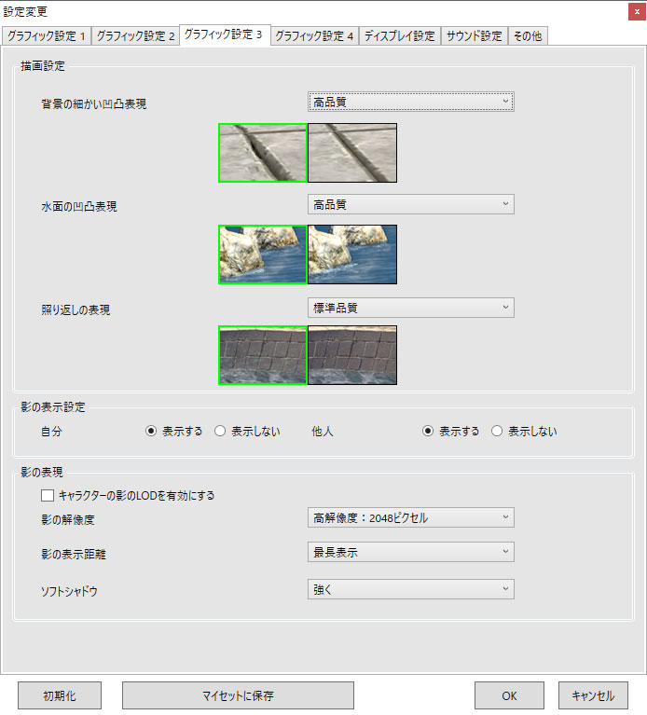647x715 pixels.
Task: Select black-bordered flat stone preview thumbnail
Action: pyautogui.click(x=352, y=153)
